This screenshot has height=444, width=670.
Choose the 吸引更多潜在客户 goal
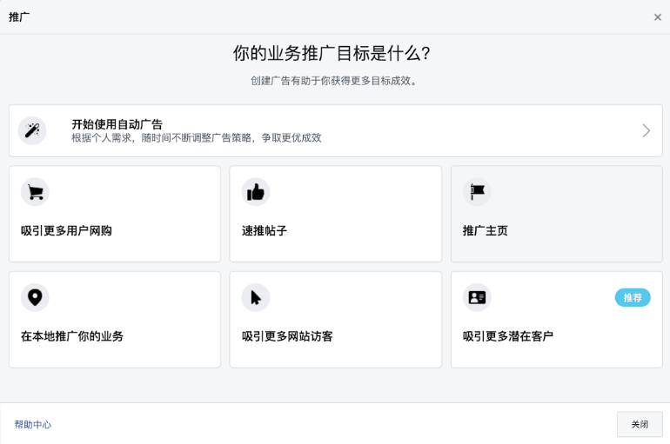point(508,336)
